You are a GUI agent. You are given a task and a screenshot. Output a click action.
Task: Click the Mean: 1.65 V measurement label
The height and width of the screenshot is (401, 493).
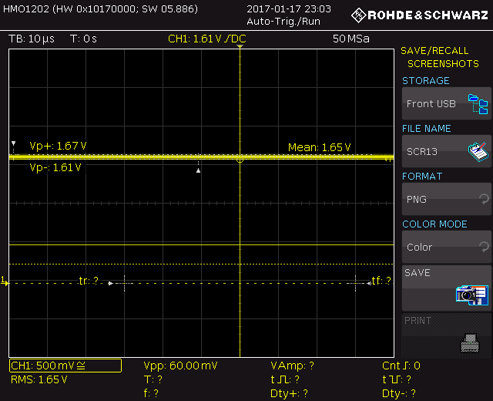click(x=319, y=147)
